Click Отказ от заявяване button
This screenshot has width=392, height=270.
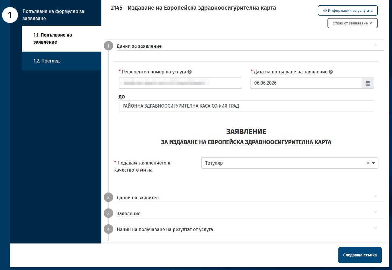click(353, 23)
